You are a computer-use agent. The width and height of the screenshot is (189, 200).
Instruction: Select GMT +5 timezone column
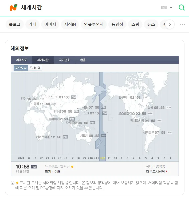[60, 158]
